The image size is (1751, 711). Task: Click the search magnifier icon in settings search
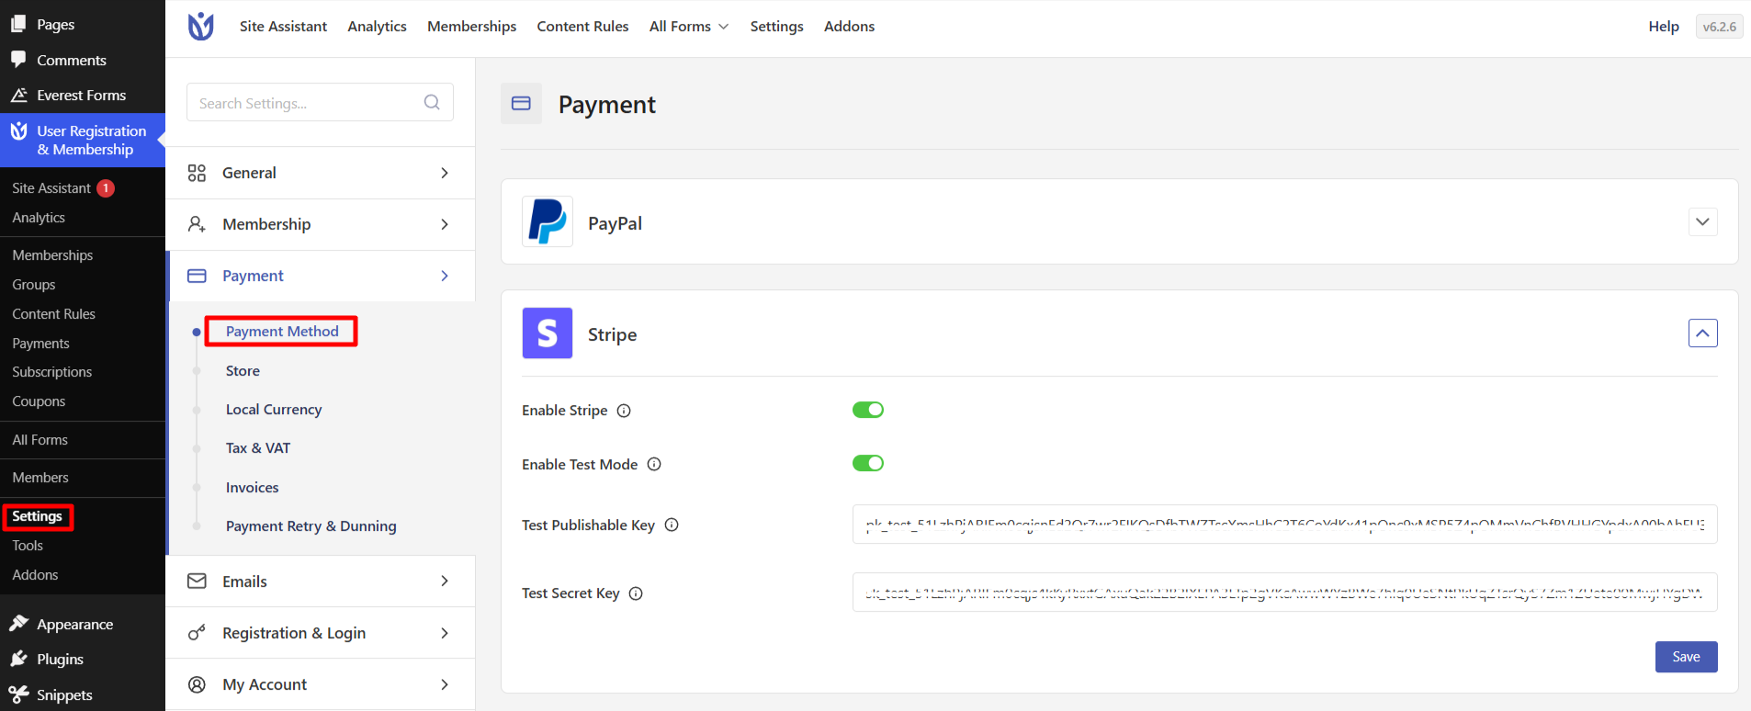click(x=432, y=102)
